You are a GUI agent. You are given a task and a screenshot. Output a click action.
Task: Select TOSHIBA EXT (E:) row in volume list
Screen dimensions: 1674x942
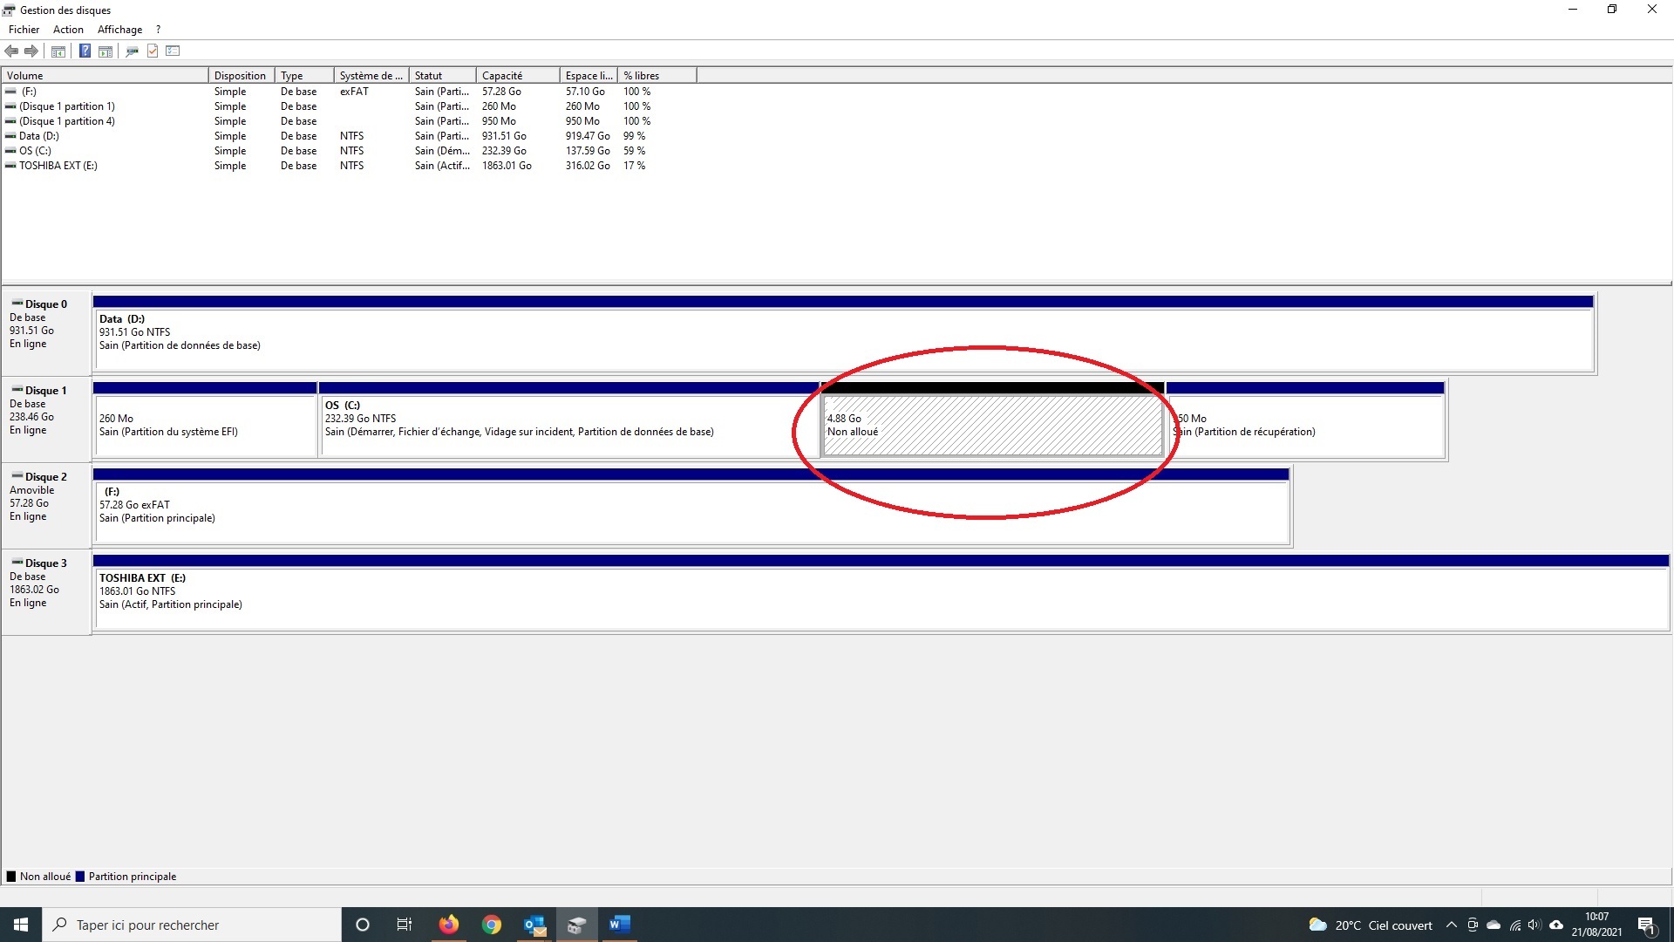coord(58,166)
